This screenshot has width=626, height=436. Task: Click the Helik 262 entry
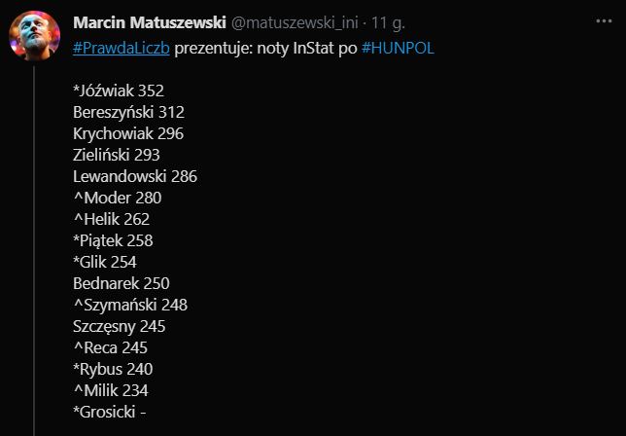(111, 219)
